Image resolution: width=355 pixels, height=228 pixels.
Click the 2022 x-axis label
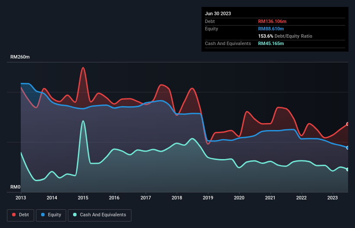point(301,198)
